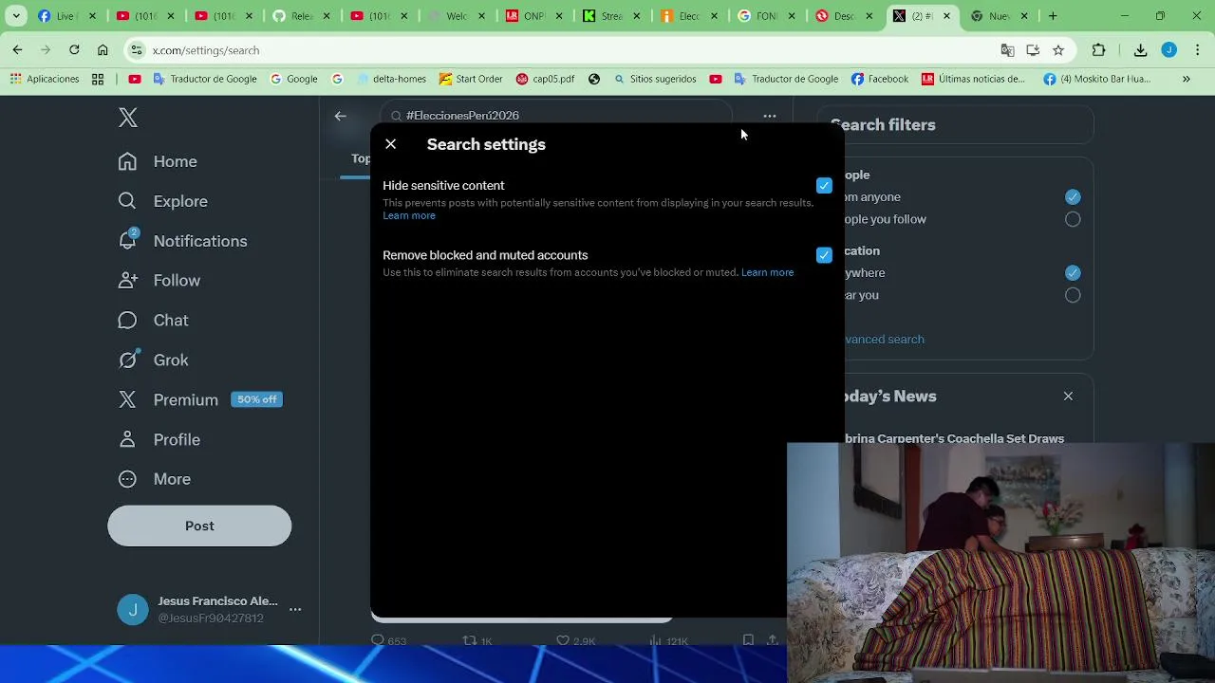Image resolution: width=1215 pixels, height=683 pixels.
Task: Open Chrome Downloads icon
Action: [1141, 50]
